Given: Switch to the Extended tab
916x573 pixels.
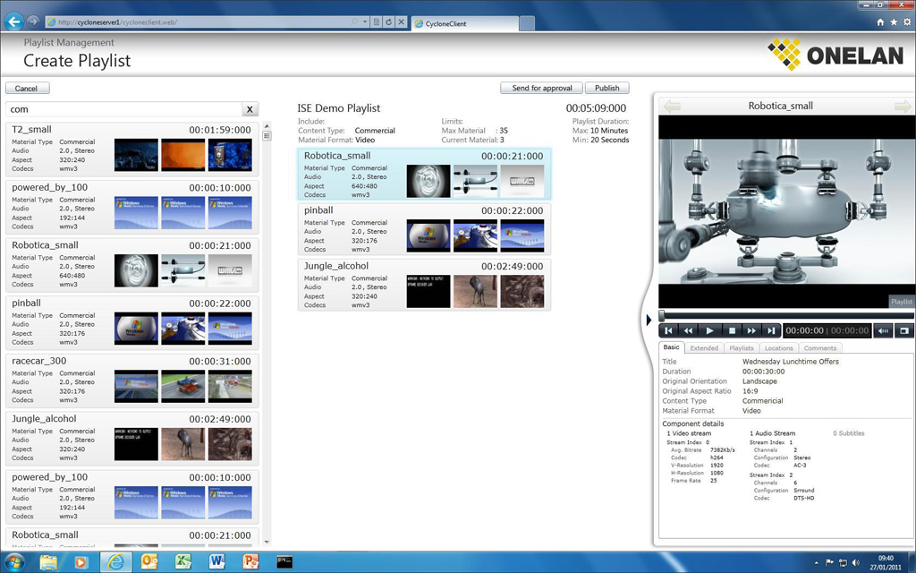Looking at the screenshot, I should [x=704, y=348].
